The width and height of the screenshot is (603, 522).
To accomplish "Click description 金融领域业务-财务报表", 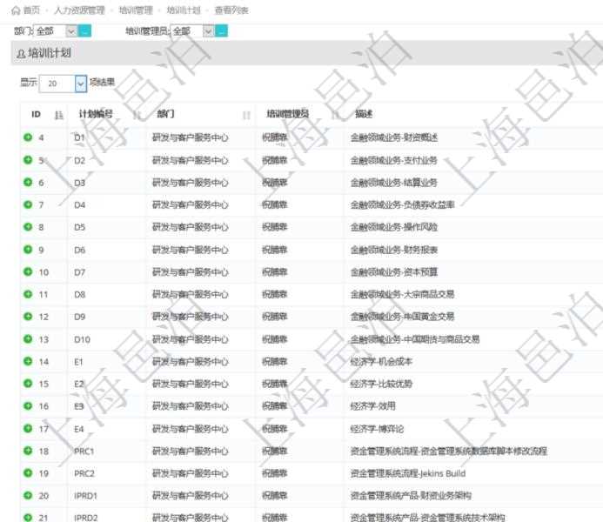I will (x=394, y=250).
